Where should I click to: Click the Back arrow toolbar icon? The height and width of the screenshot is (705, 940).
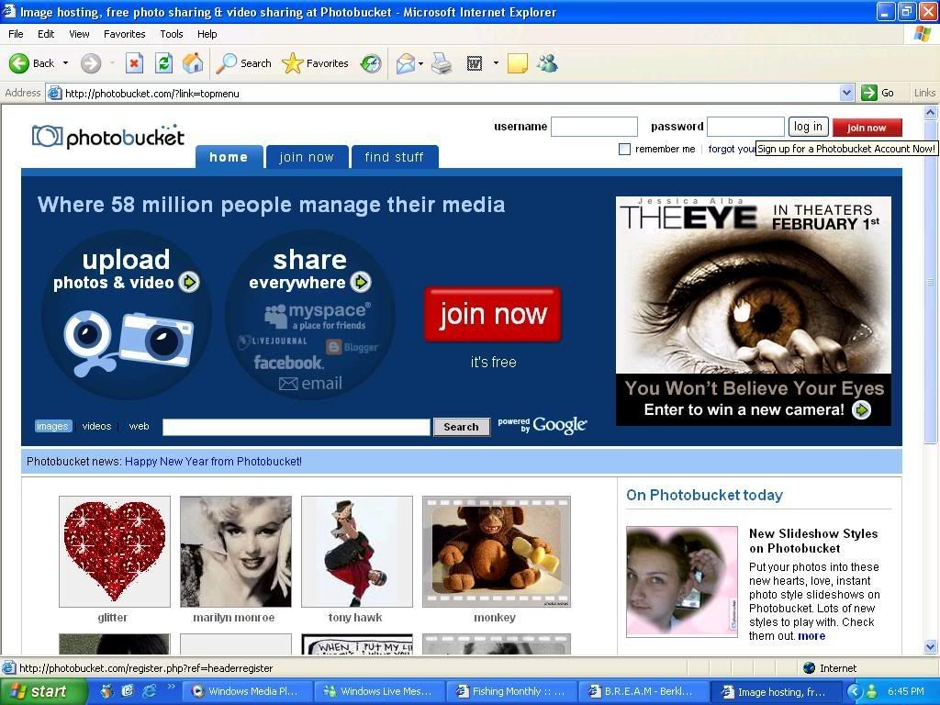pos(19,63)
